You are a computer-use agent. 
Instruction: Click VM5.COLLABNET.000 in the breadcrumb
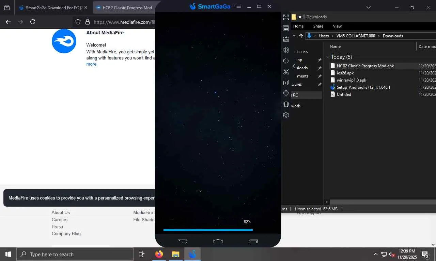coord(356,36)
